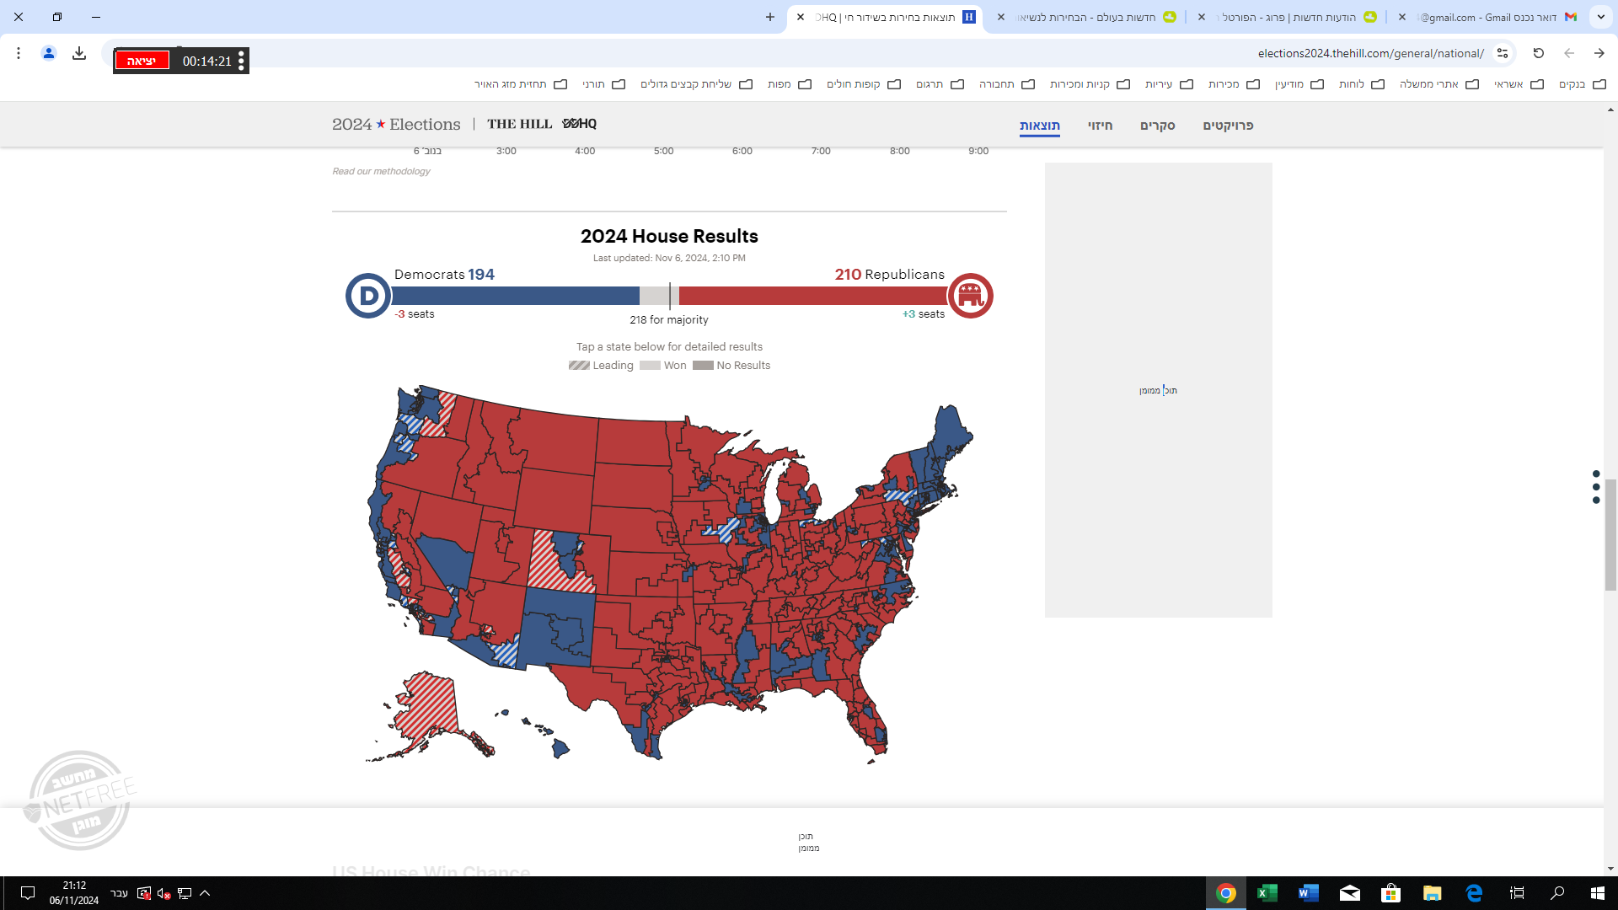Expand the tab search dropdown arrow
Screen dimensions: 1618x910
(x=1600, y=17)
